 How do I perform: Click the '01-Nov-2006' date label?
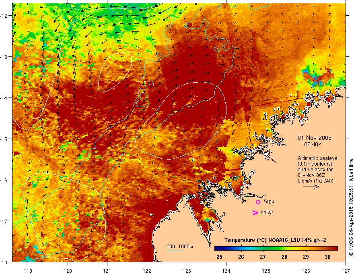(315, 138)
